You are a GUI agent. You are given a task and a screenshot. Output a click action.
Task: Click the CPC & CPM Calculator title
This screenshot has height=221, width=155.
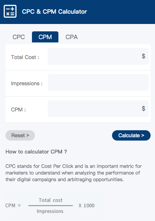54,11
